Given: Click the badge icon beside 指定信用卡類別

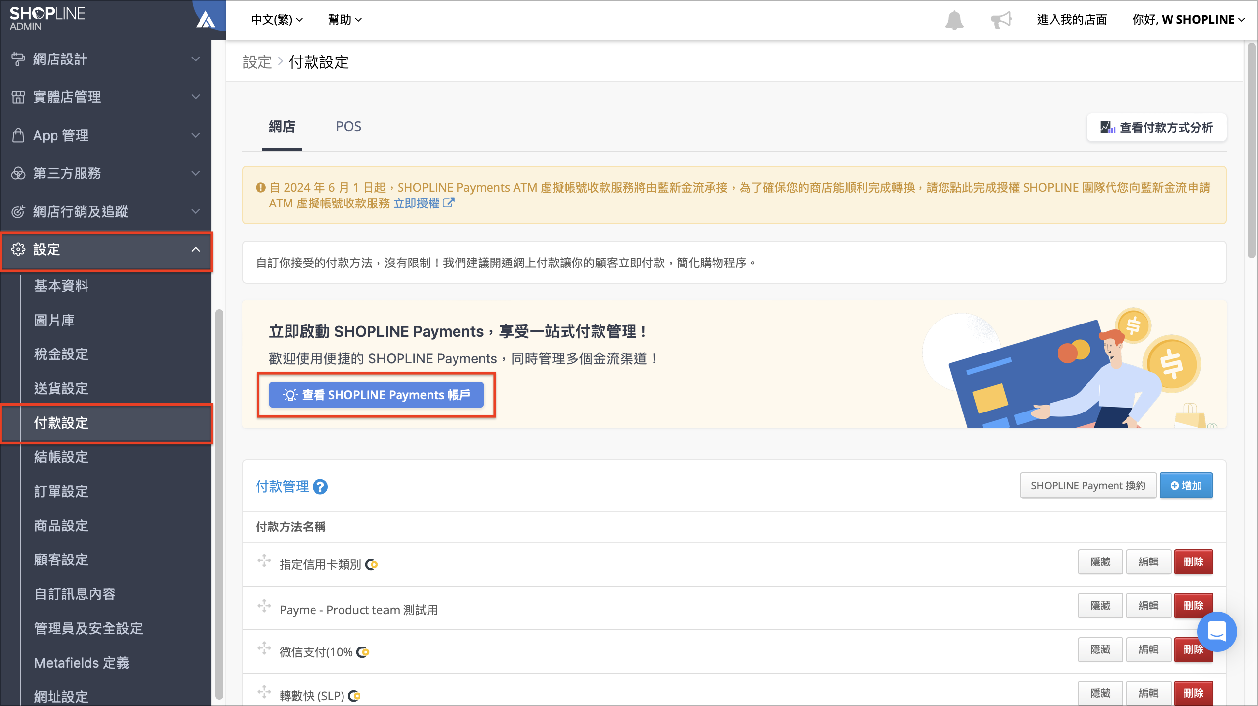Looking at the screenshot, I should tap(372, 564).
